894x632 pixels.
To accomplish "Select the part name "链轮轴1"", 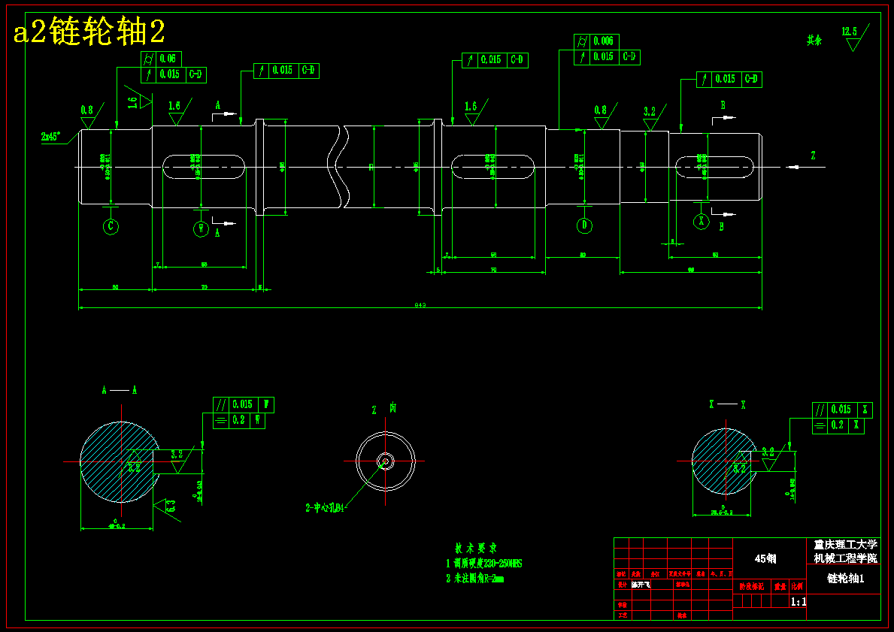I will [846, 579].
